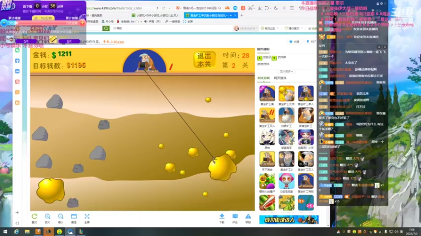Open Internet Explorer from the taskbar
The image size is (421, 236).
point(16,232)
